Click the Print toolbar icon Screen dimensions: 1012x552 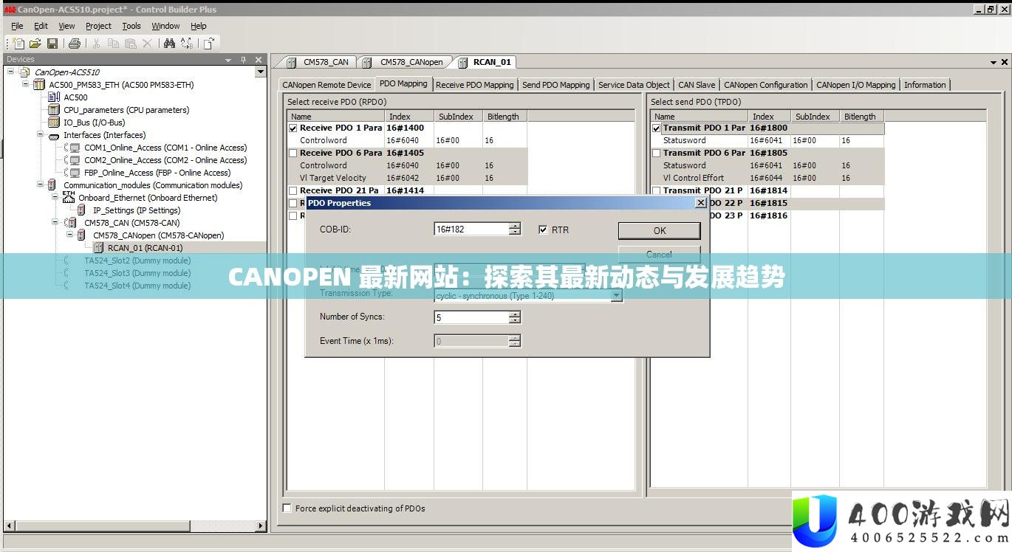75,44
